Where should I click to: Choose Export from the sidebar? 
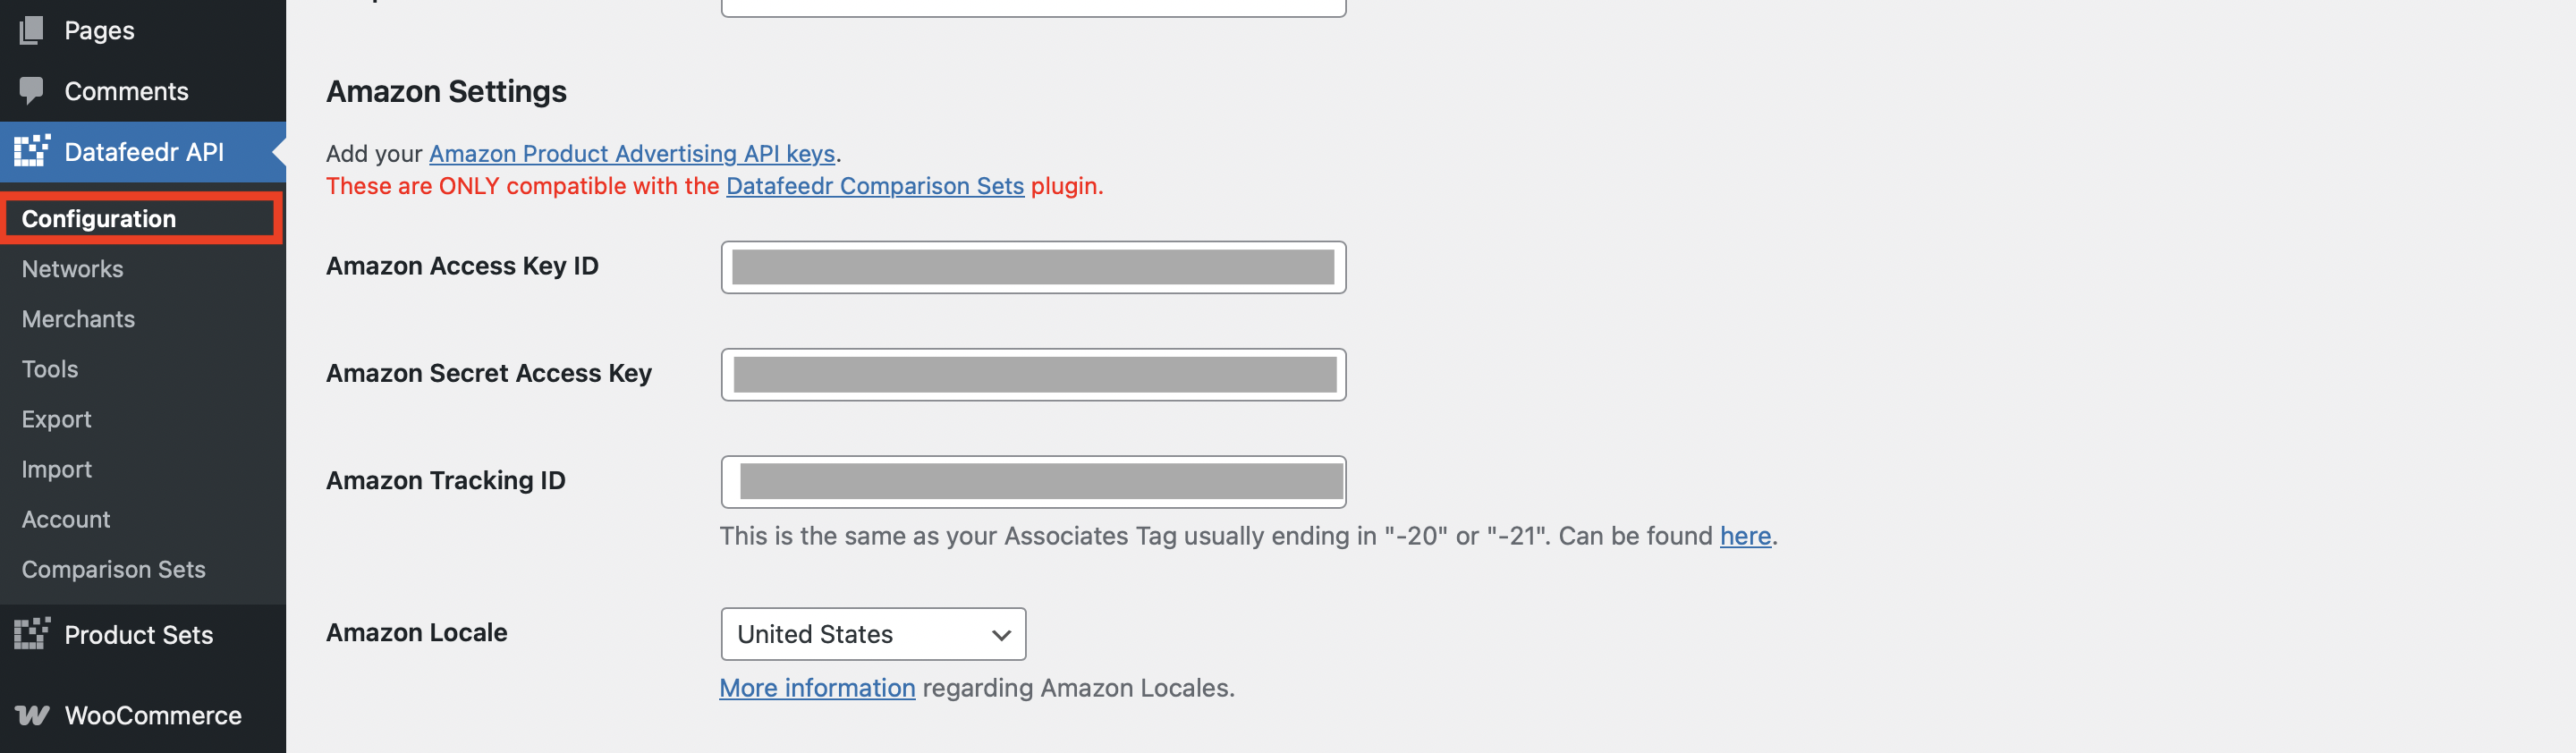[56, 418]
